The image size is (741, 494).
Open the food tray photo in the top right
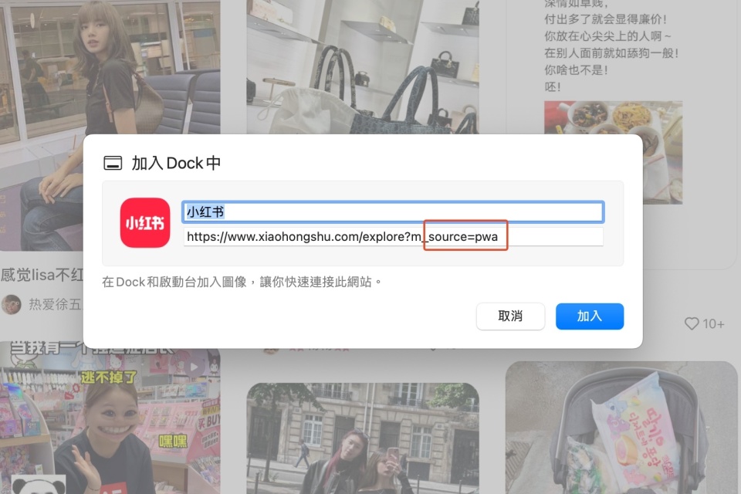tap(614, 151)
